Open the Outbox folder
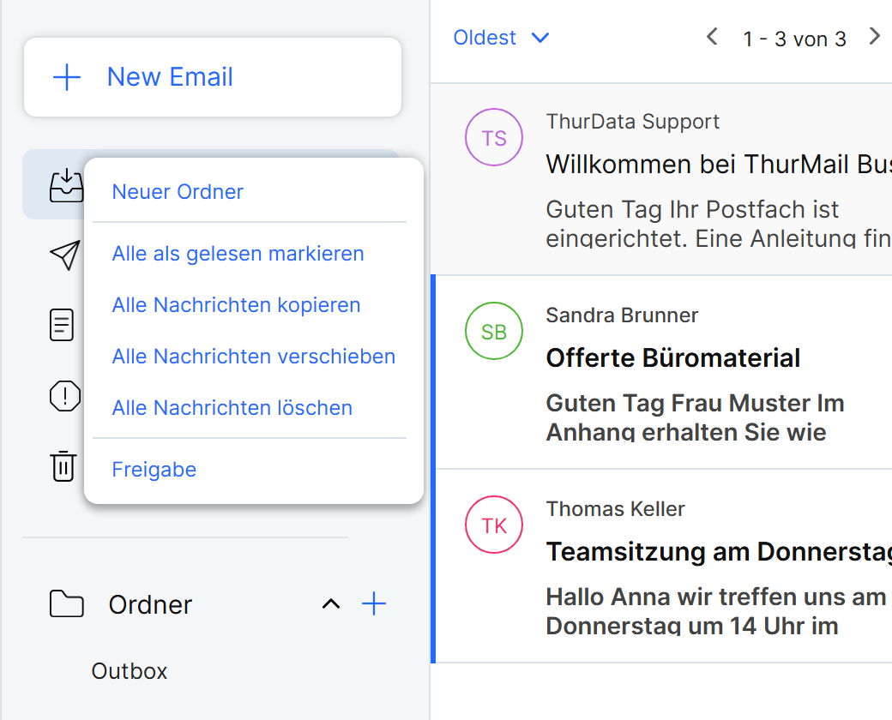892x720 pixels. [130, 671]
